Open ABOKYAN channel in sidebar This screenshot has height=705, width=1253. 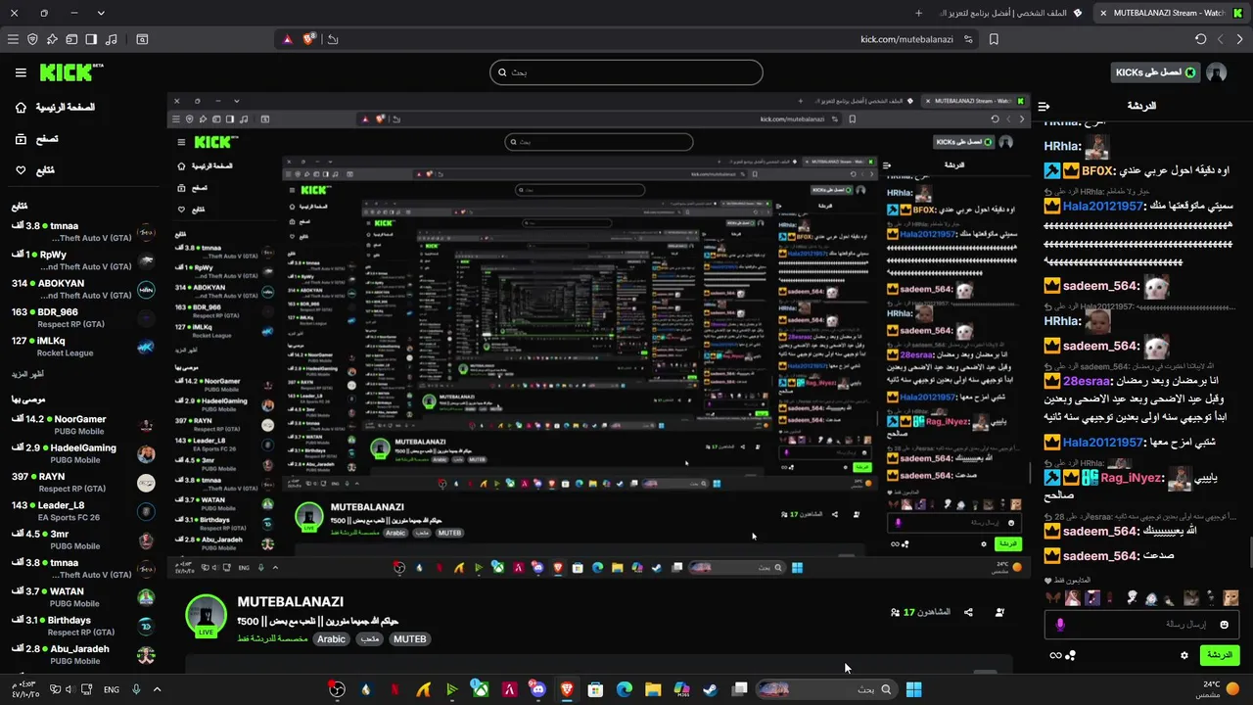click(x=83, y=289)
